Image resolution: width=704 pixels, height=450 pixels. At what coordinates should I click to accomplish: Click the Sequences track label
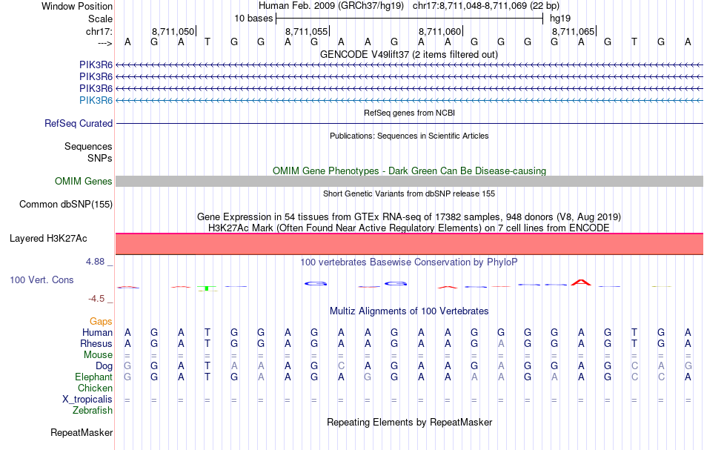[x=88, y=146]
